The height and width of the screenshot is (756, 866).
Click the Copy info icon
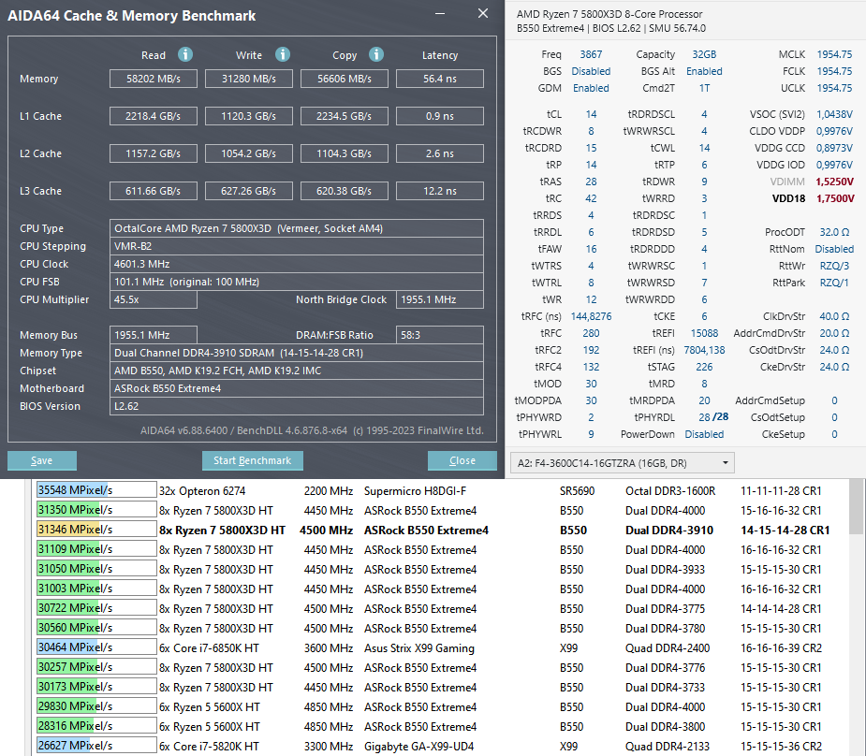click(376, 54)
